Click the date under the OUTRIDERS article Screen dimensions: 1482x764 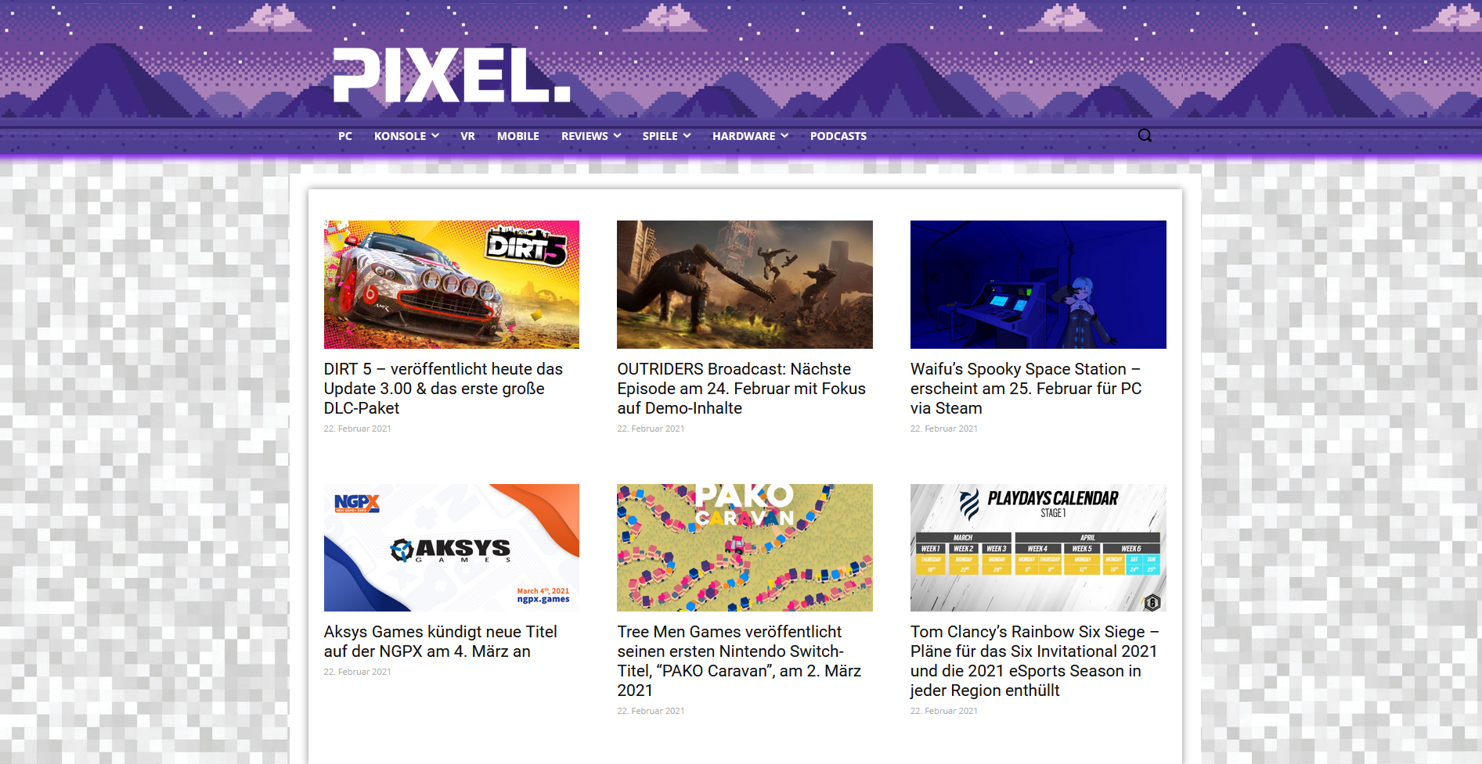pyautogui.click(x=651, y=429)
